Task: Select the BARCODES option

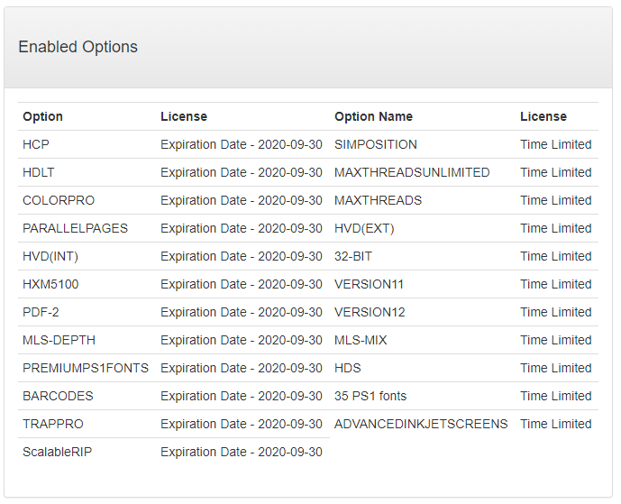Action: pos(58,396)
